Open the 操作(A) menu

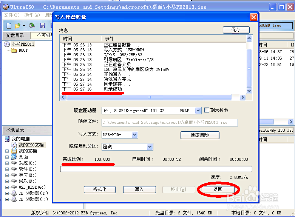[32, 15]
